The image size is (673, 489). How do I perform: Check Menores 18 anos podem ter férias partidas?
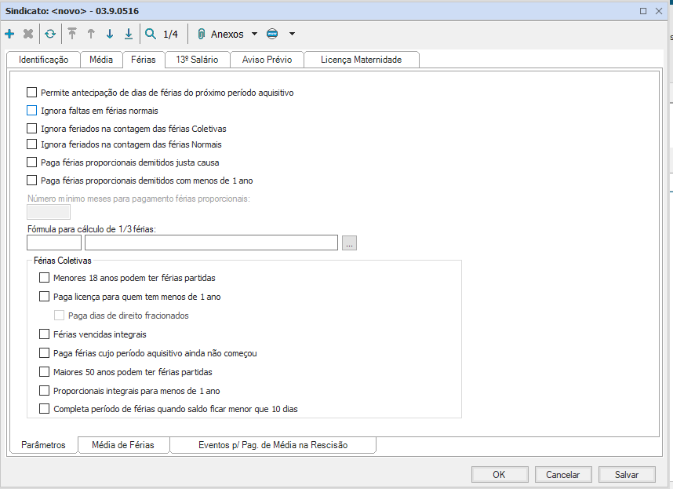coord(44,278)
